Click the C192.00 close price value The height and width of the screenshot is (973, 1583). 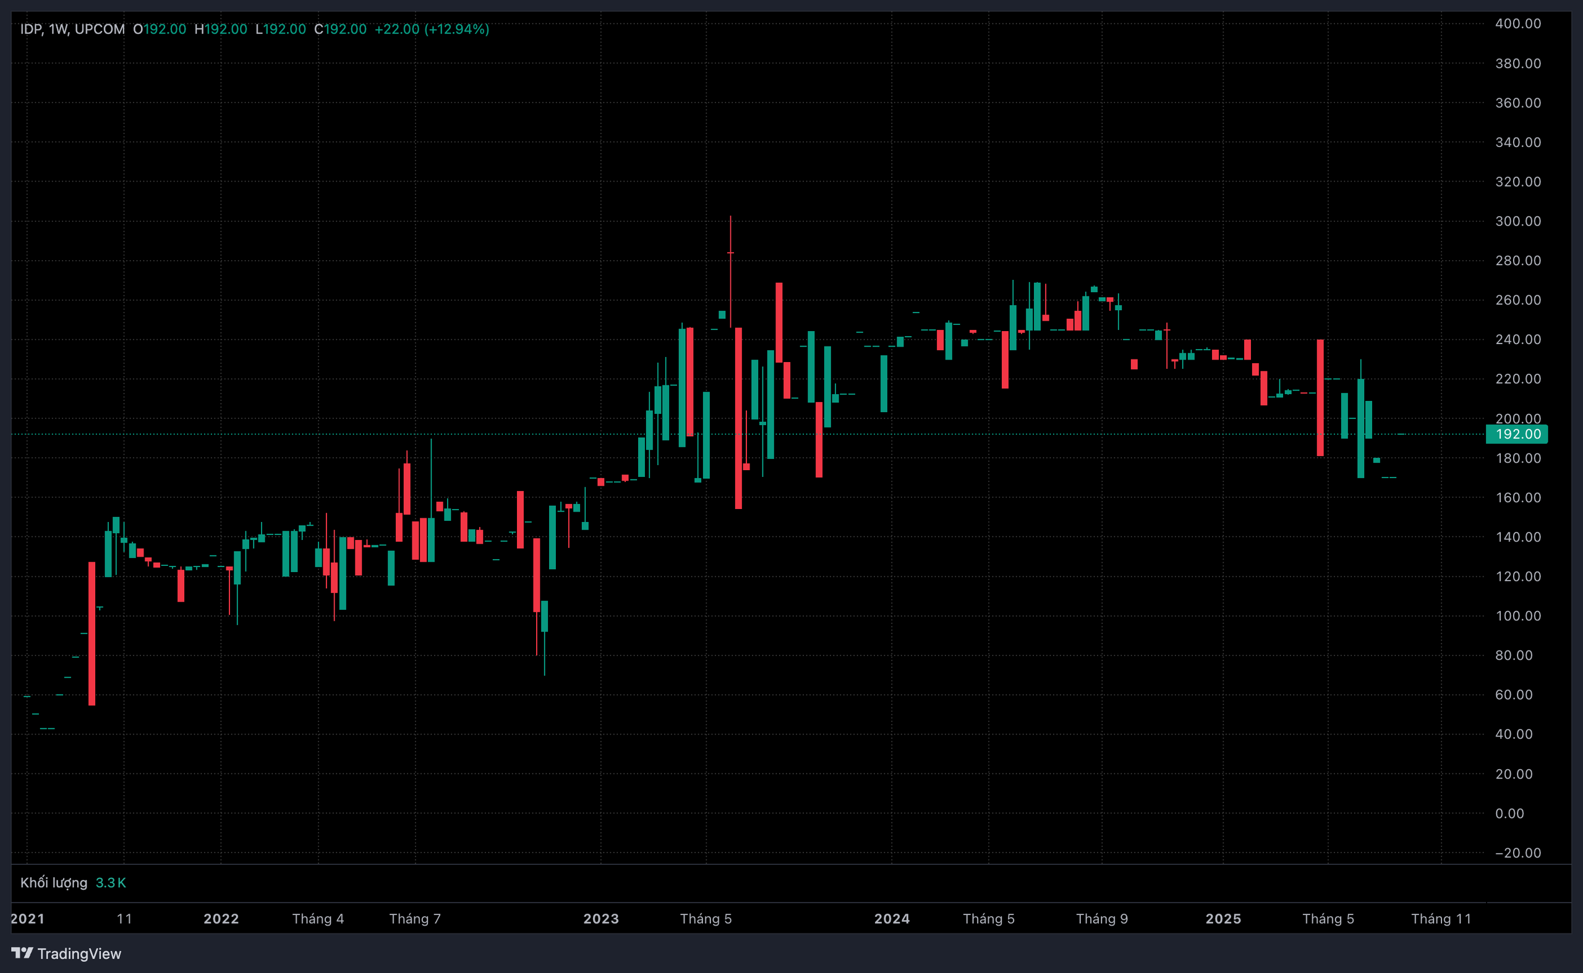click(340, 29)
